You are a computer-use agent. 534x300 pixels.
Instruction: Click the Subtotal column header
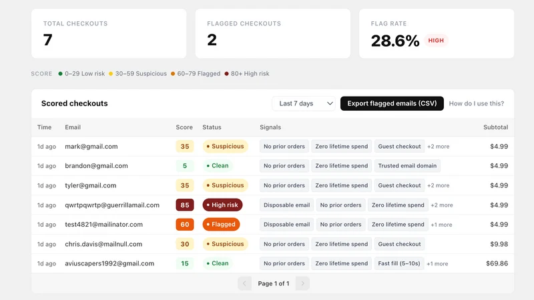click(x=495, y=127)
